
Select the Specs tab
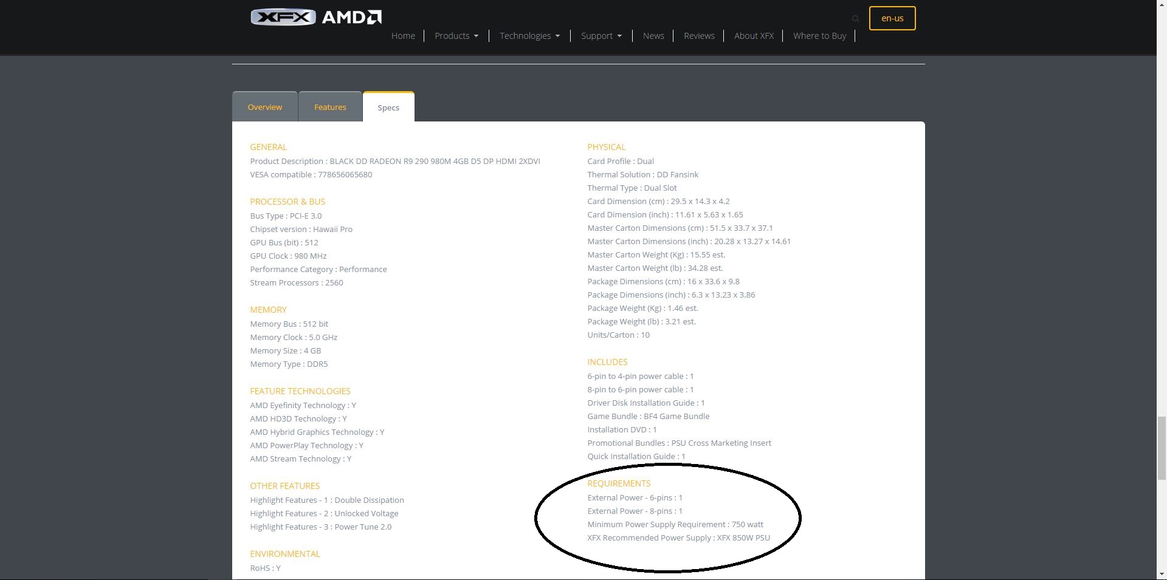388,107
